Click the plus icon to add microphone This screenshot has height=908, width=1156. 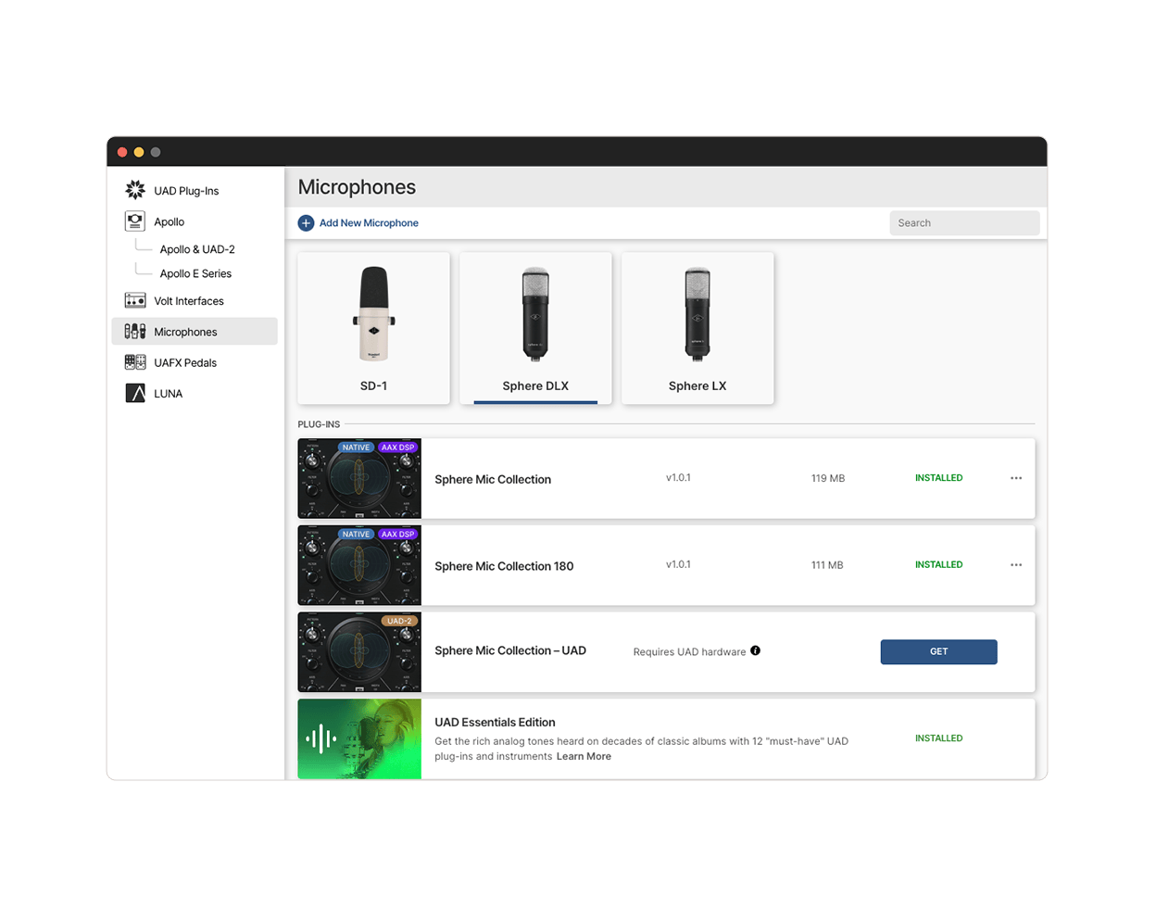pyautogui.click(x=306, y=223)
